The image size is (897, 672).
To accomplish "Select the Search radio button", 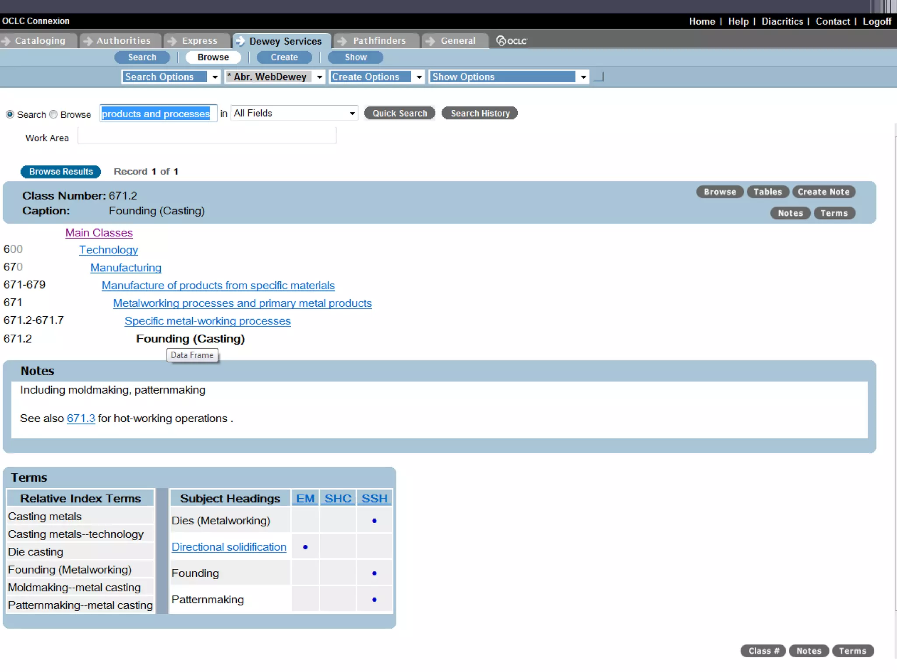I will [10, 114].
